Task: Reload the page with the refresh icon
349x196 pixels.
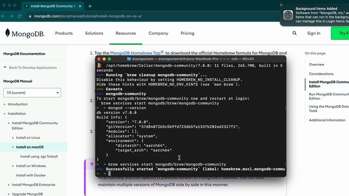Action: tap(20, 16)
